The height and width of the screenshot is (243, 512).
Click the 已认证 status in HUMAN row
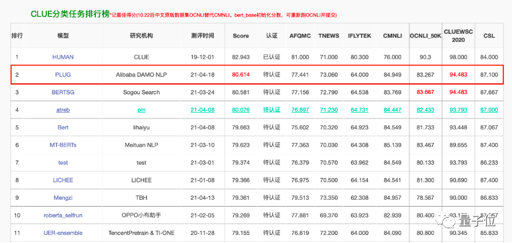pos(271,57)
